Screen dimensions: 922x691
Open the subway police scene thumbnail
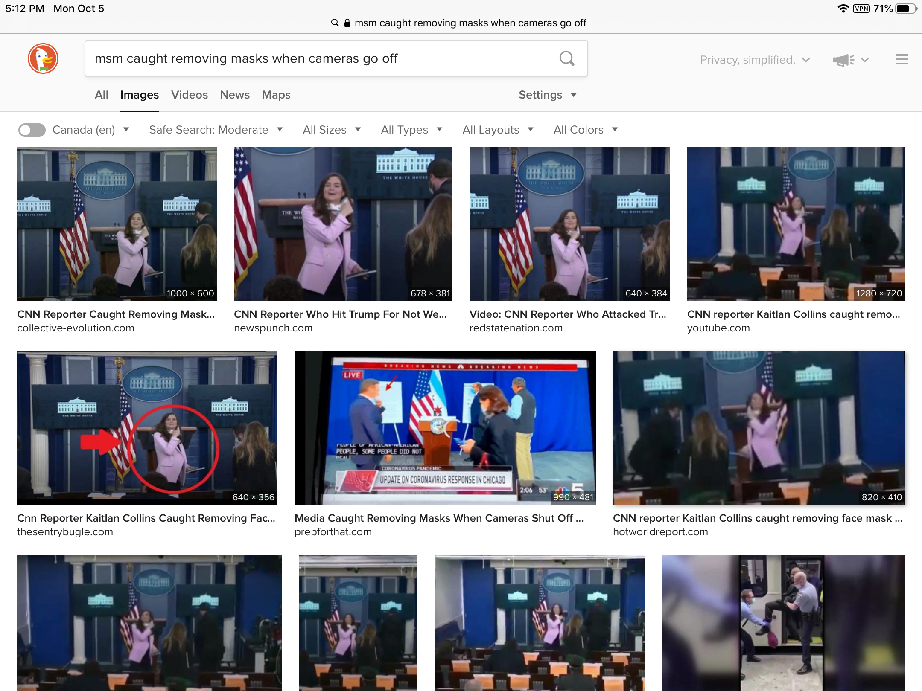point(784,623)
